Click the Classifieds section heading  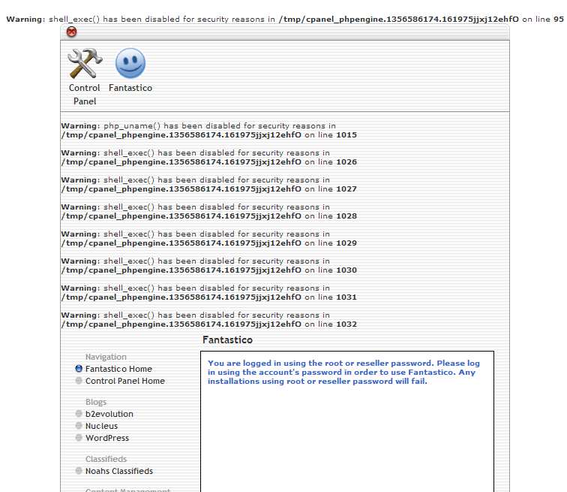(106, 459)
